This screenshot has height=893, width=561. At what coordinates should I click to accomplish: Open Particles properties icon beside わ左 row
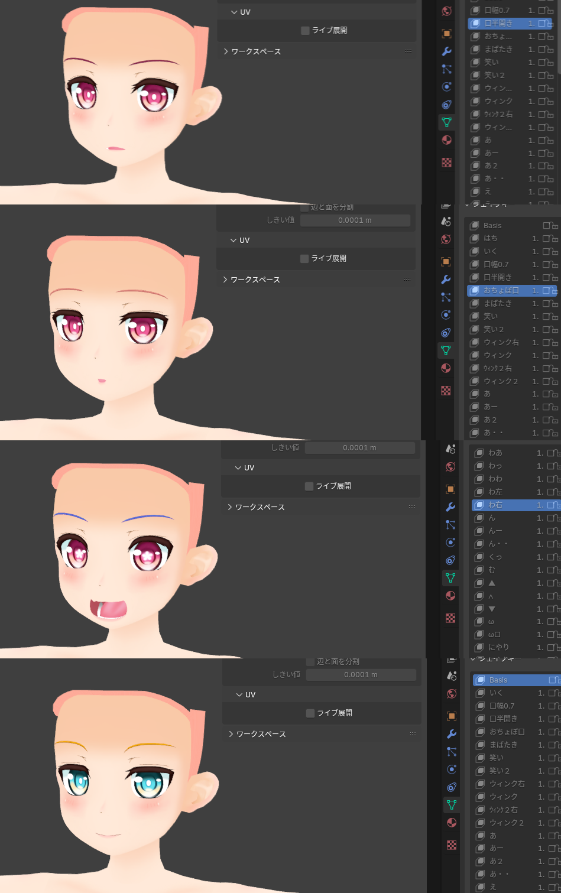tap(450, 524)
